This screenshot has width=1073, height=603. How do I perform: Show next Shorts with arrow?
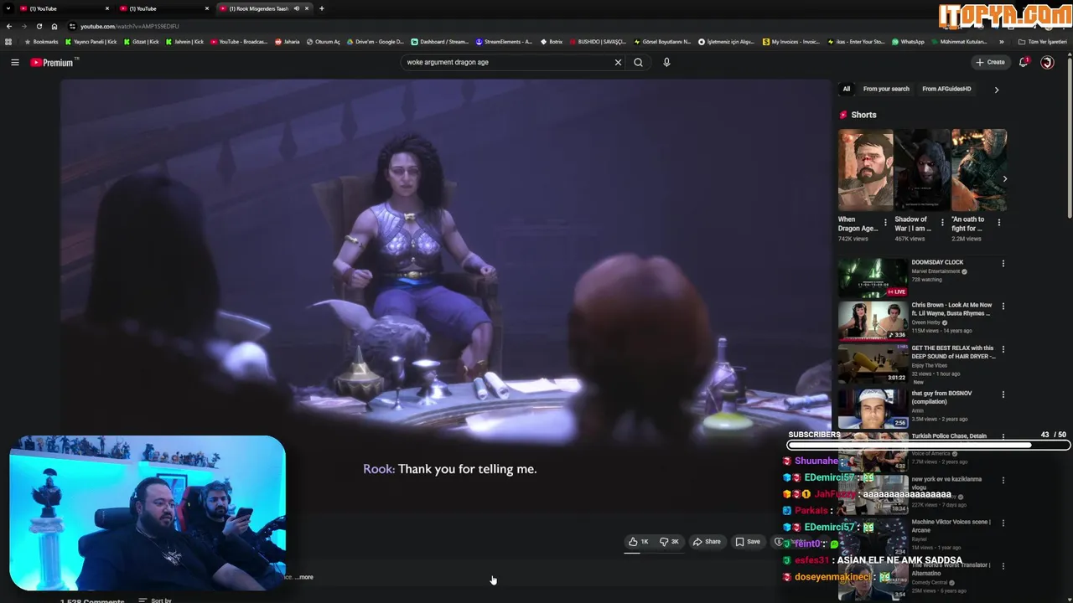click(1004, 178)
